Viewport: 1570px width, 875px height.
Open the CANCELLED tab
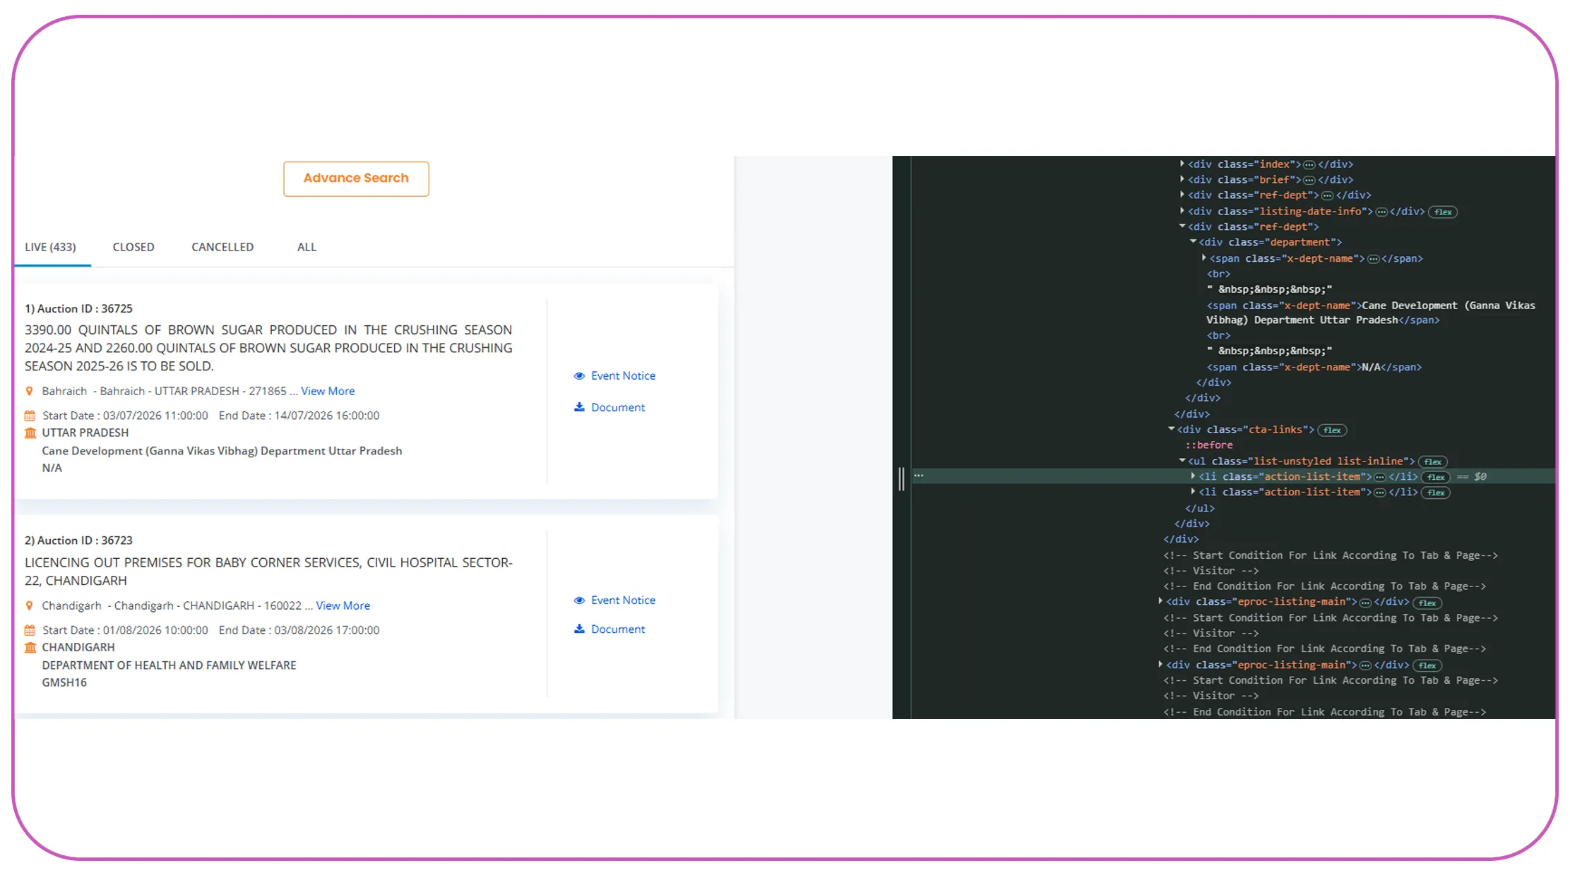(x=222, y=247)
